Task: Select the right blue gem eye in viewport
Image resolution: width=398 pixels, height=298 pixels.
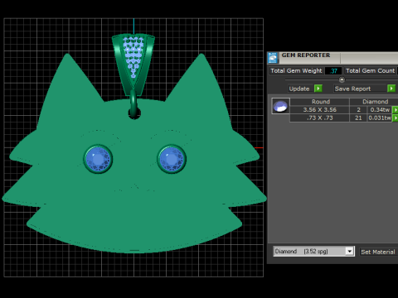Action: point(172,159)
